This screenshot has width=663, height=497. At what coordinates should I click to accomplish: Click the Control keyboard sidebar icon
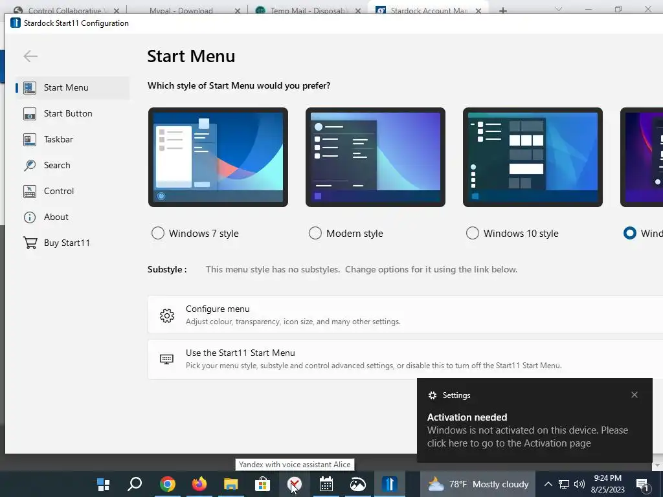point(30,191)
